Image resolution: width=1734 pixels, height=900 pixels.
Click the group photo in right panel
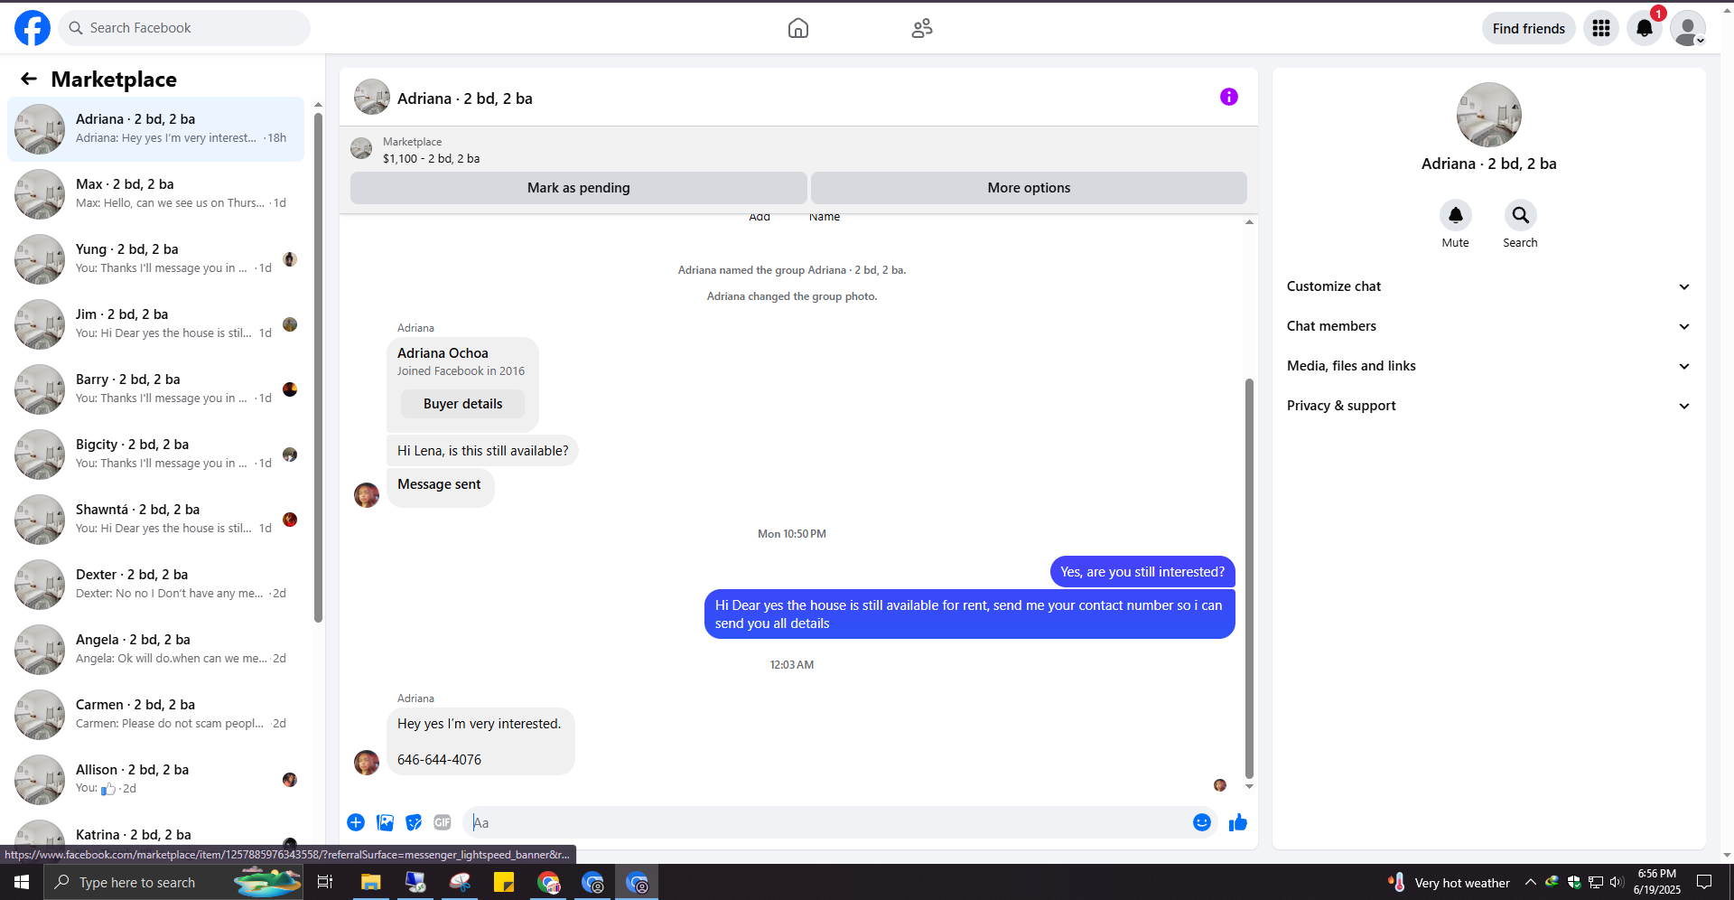tap(1488, 115)
